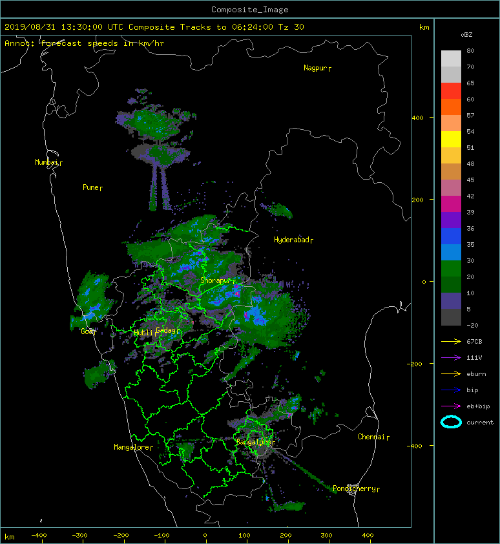The width and height of the screenshot is (500, 544).
Task: Click the Pune city label
Action: click(x=92, y=187)
